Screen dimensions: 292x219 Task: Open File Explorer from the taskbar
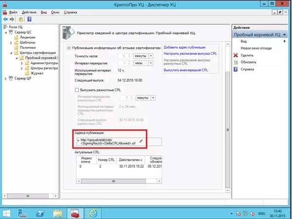coord(58,214)
